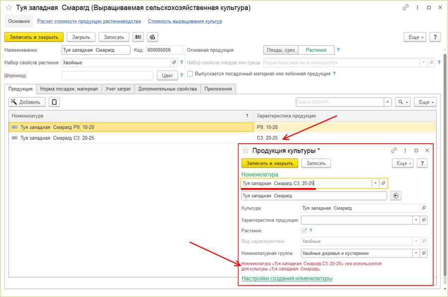Screen dimensions: 448x297
Task: Open the Номенклатурная группа dropdown list
Action: (415, 253)
